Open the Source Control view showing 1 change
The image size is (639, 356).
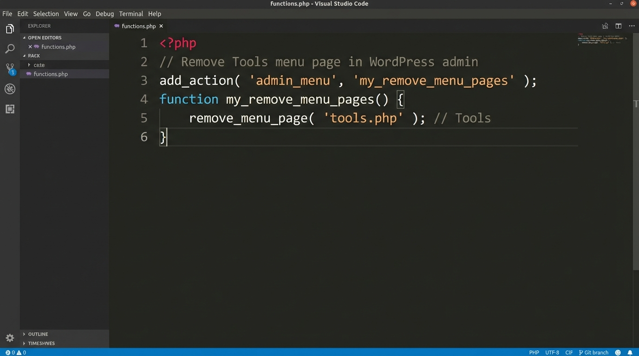pyautogui.click(x=10, y=68)
